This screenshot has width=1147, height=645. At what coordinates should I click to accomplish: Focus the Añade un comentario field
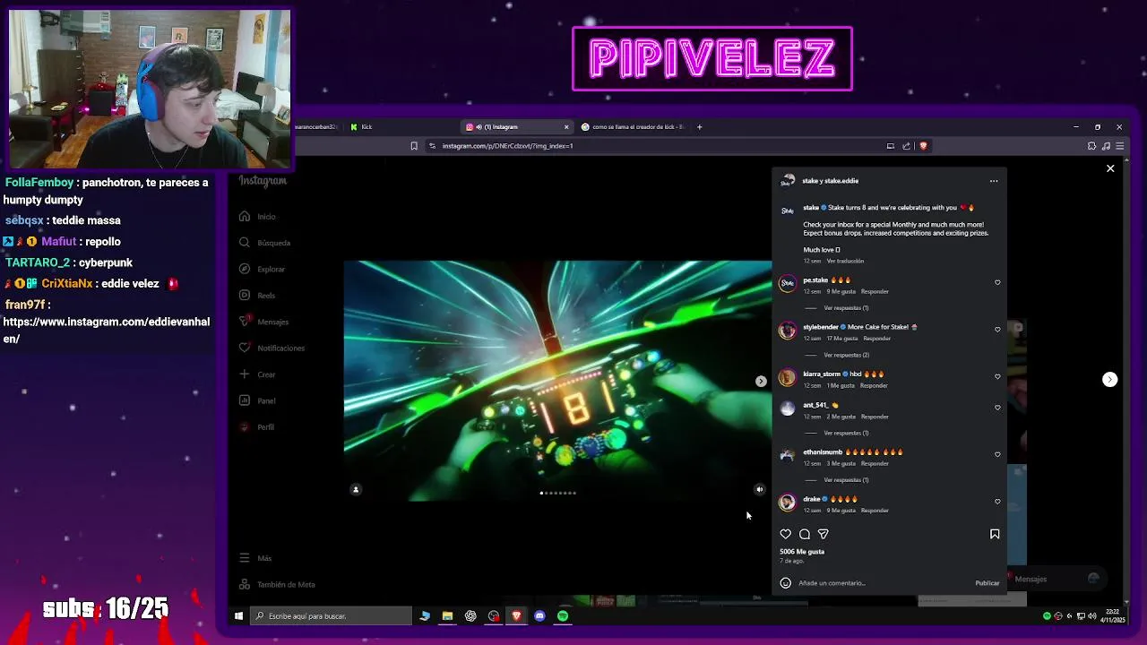pos(883,583)
